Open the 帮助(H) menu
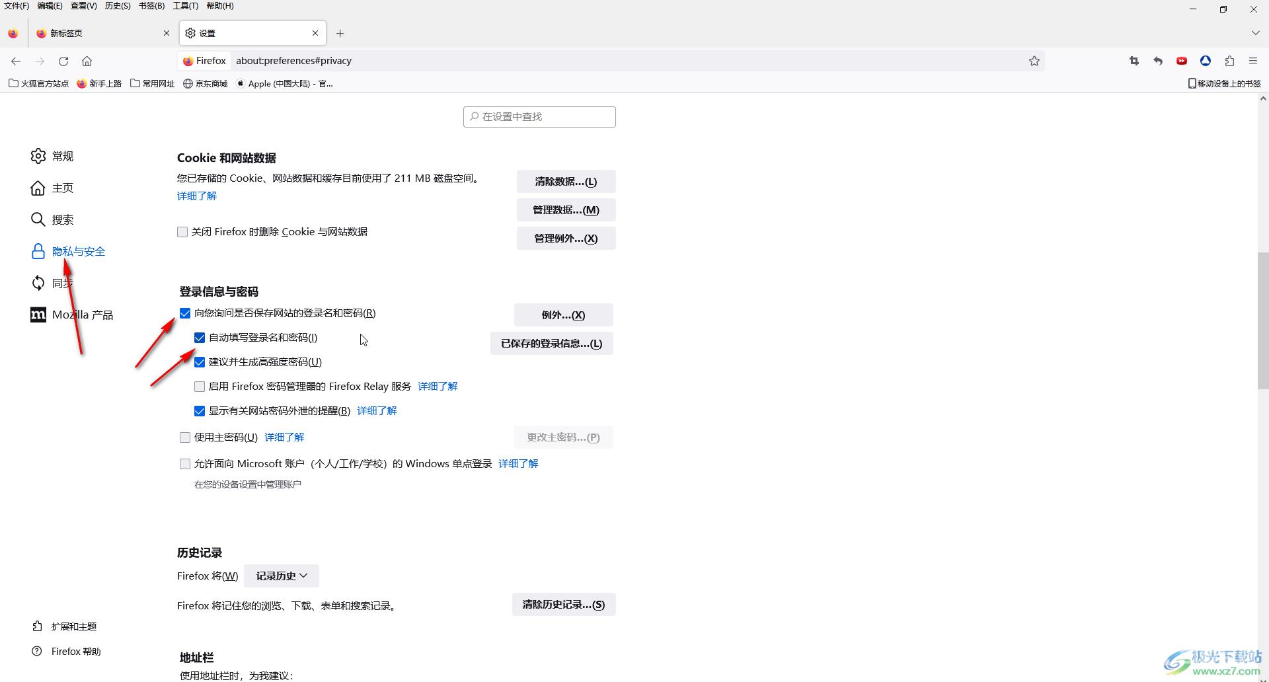The width and height of the screenshot is (1269, 682). tap(220, 6)
